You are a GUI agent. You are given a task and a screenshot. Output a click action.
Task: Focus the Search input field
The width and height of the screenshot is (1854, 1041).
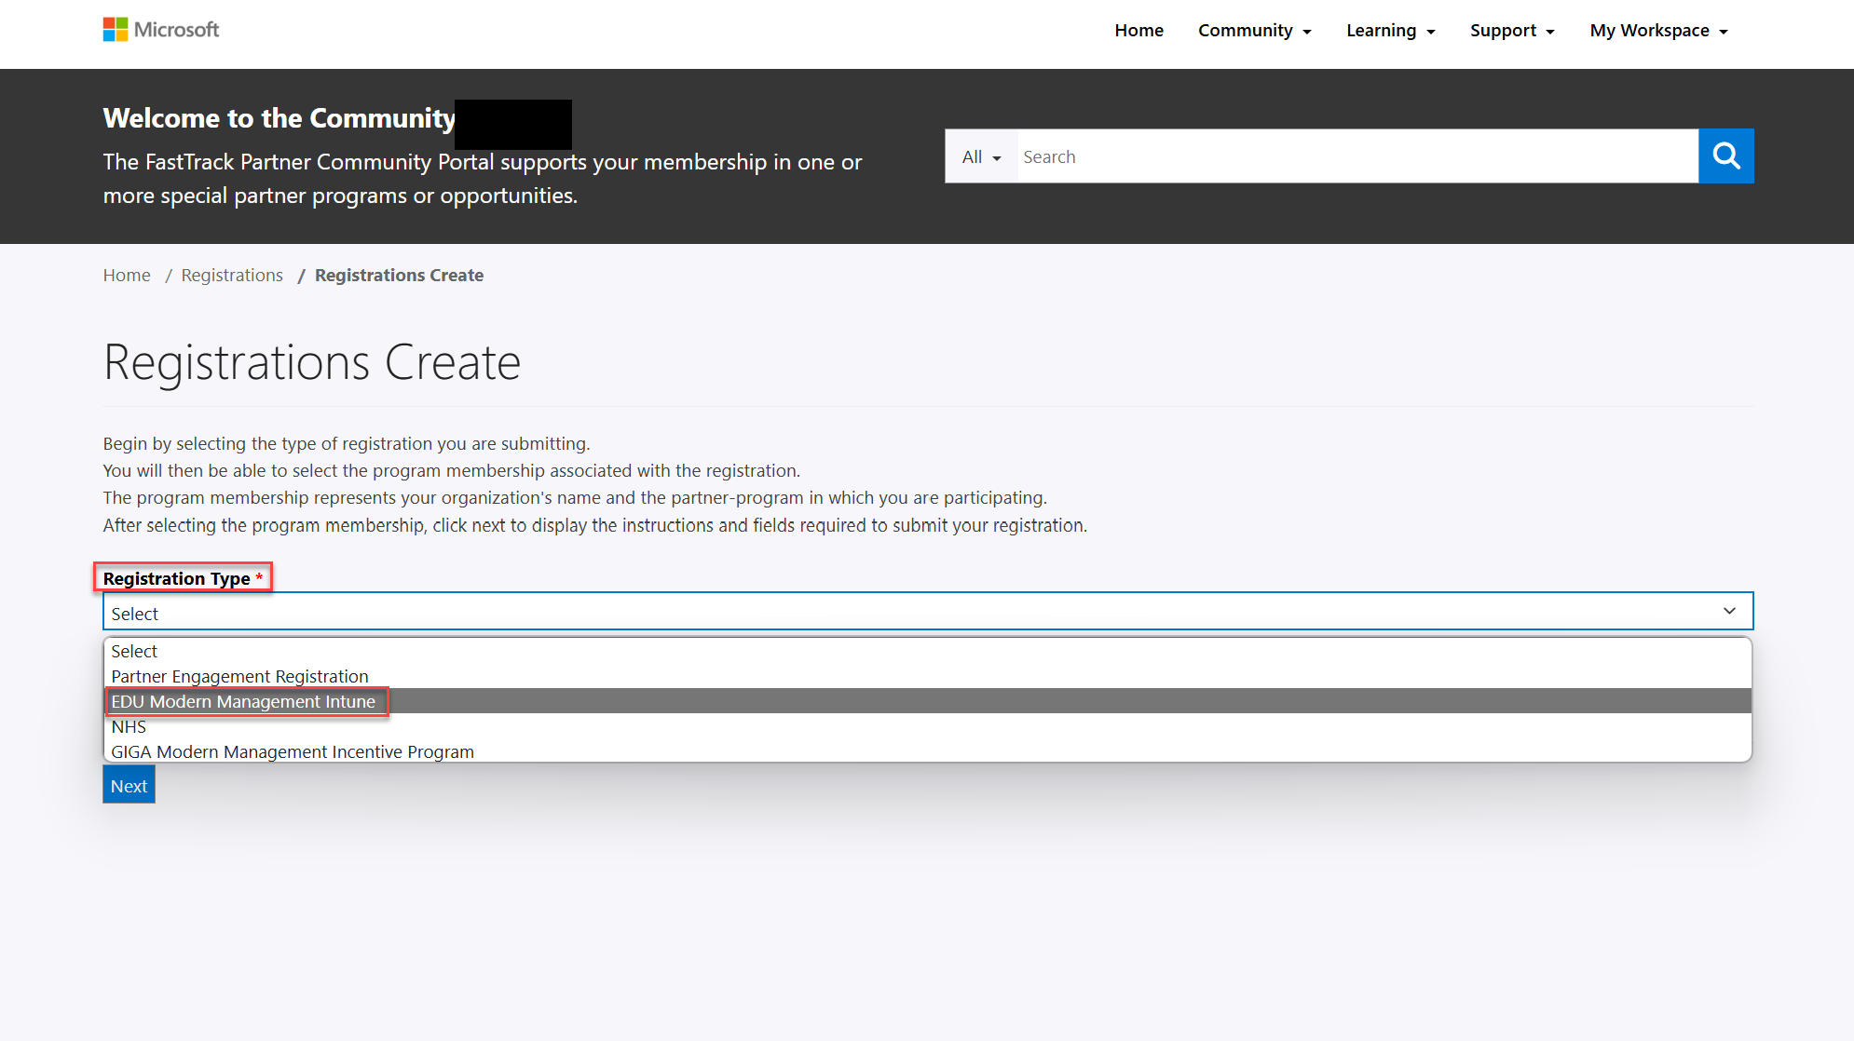click(x=1357, y=156)
